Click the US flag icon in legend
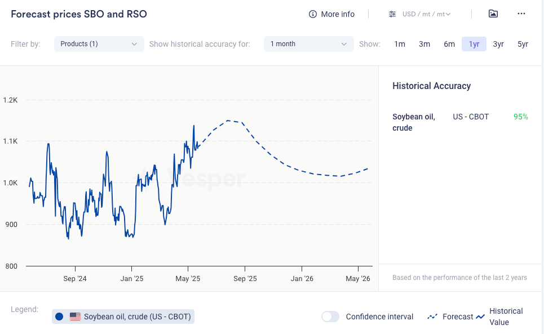544x334 pixels. (75, 317)
